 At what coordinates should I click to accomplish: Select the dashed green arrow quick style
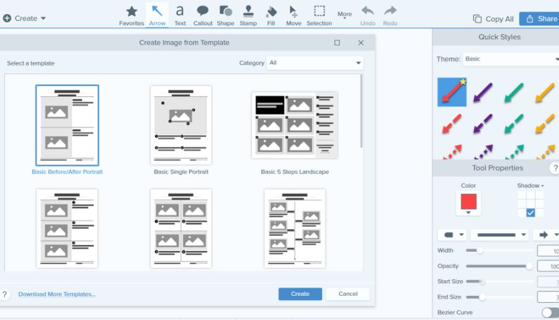(514, 123)
